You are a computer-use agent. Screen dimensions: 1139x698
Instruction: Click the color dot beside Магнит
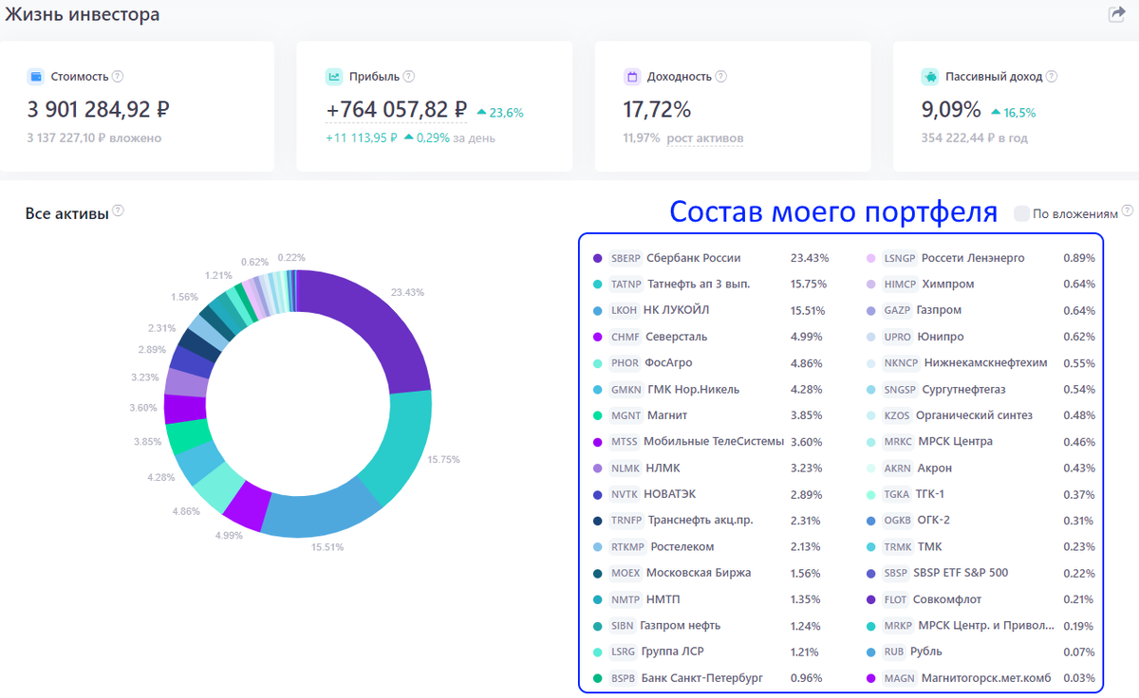[x=598, y=415]
